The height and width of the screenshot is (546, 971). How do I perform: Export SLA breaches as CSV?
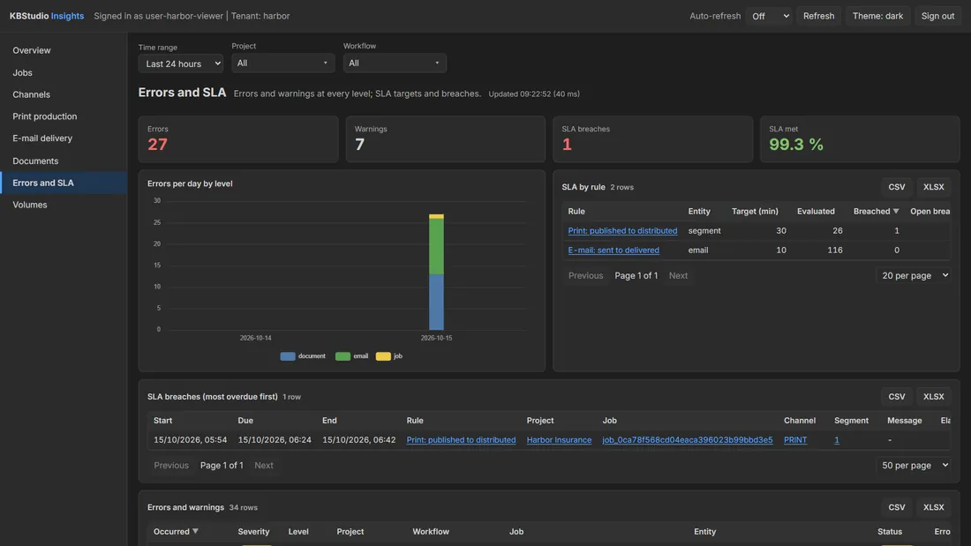point(896,397)
